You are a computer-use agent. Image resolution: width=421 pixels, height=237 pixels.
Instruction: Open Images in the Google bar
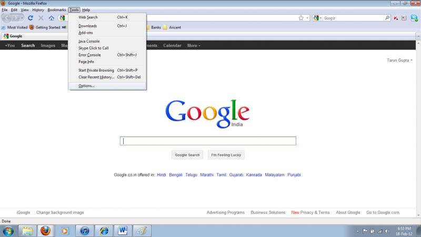(48, 45)
